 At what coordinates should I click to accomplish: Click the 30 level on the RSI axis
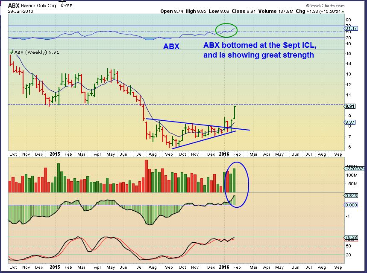point(348,38)
